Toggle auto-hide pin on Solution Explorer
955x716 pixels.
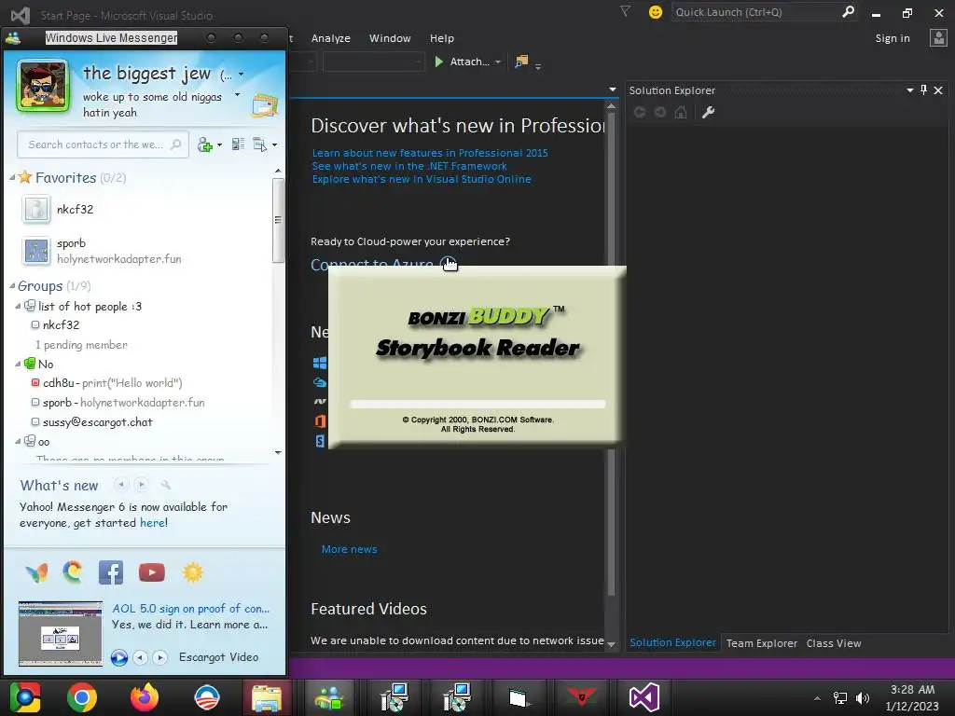coord(924,90)
